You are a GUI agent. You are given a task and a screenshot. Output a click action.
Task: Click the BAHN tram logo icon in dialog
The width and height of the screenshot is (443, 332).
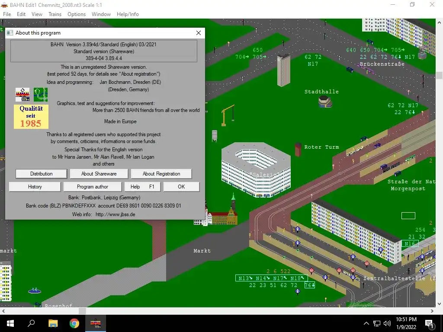[22, 95]
